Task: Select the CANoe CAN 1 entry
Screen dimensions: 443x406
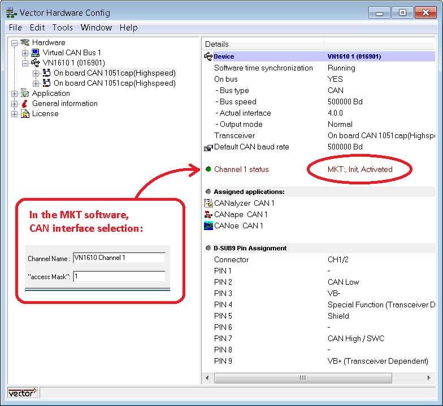Action: click(238, 226)
